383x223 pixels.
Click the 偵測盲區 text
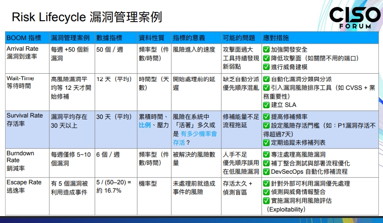[x=235, y=192]
